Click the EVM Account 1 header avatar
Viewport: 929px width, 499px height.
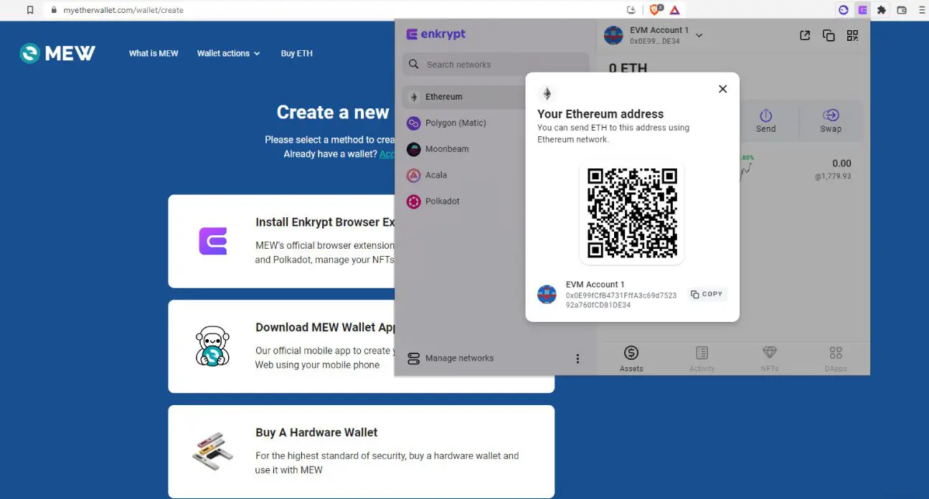(613, 35)
